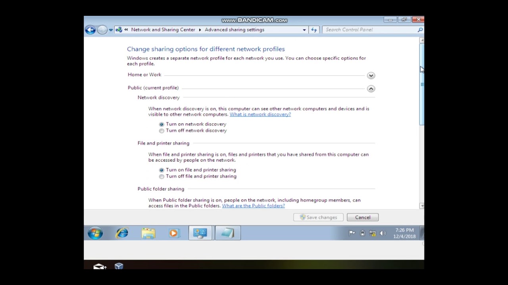Screen dimensions: 508x285
Task: Open the Windows Start menu orb
Action: click(95, 233)
